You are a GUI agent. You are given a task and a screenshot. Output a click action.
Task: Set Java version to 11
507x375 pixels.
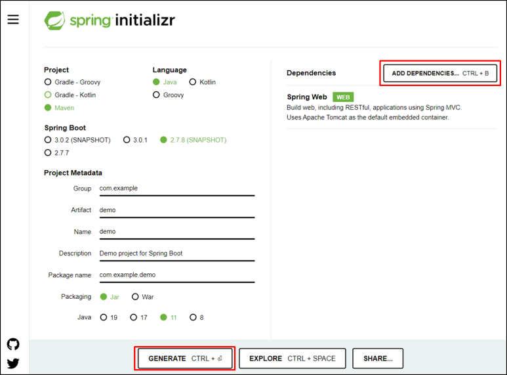click(169, 317)
